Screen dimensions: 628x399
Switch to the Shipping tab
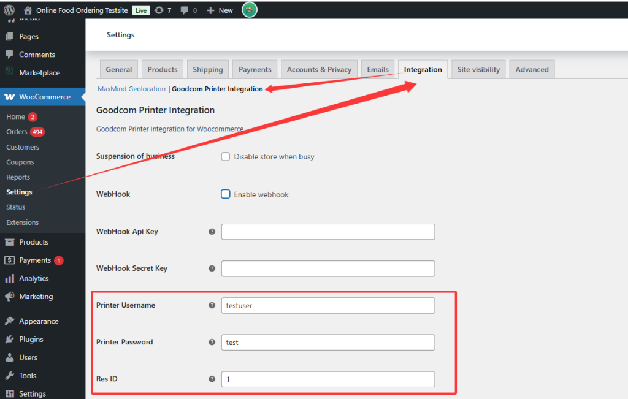(x=207, y=70)
